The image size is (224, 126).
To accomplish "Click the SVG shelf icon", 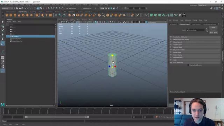I will (x=50, y=15).
